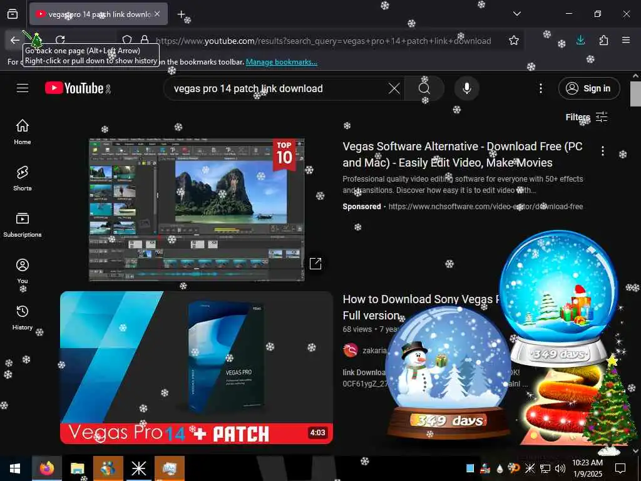The height and width of the screenshot is (481, 641).
Task: Open File Explorer from the taskbar
Action: [77, 468]
